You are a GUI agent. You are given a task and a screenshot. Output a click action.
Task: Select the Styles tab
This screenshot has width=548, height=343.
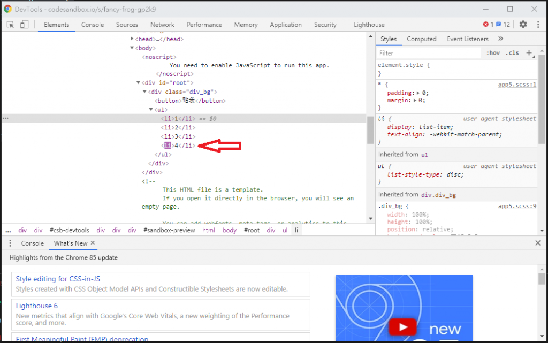[x=389, y=39]
